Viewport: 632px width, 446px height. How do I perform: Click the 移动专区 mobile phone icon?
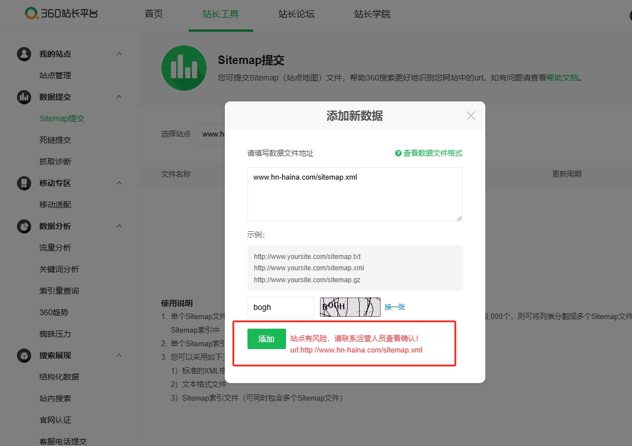[24, 183]
